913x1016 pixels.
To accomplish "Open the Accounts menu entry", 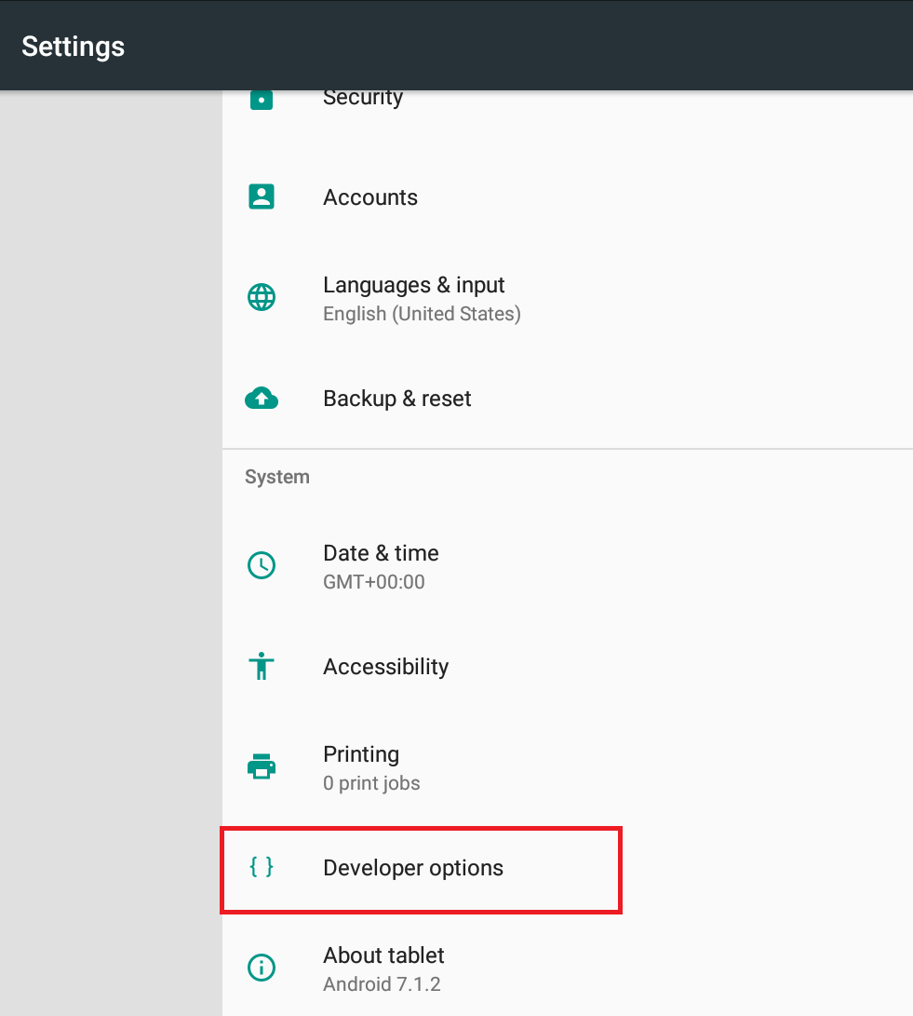I will click(x=370, y=197).
